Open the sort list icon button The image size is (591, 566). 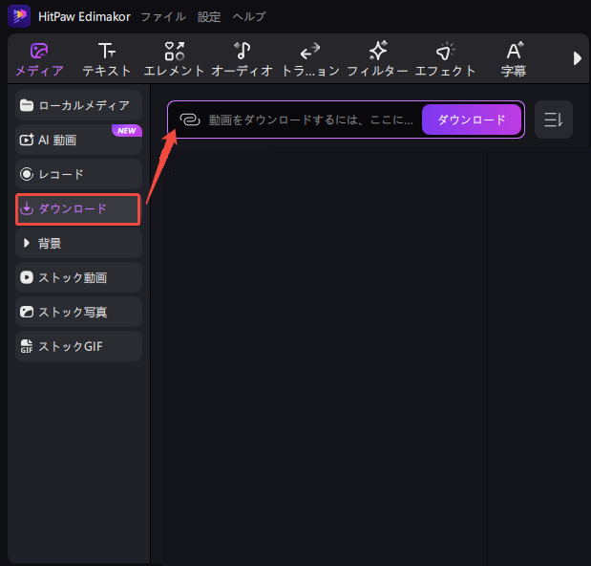pyautogui.click(x=554, y=120)
